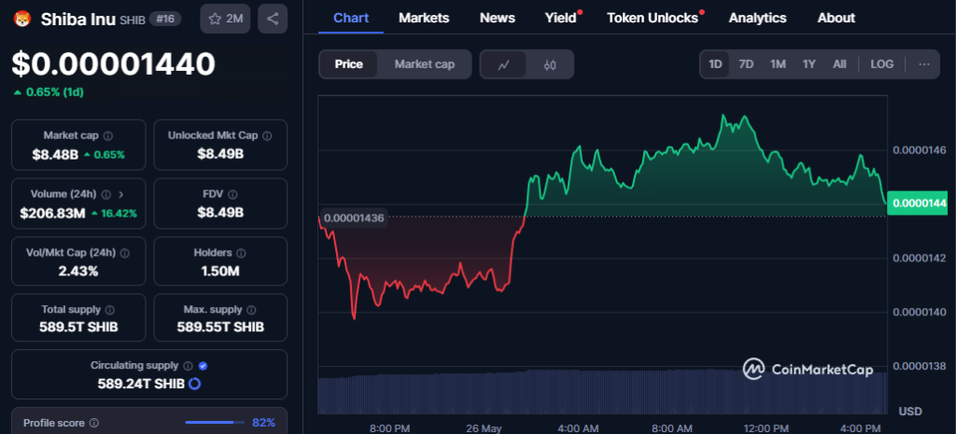Screen dimensions: 956x434
Task: Click the 2.43% Vol/Mkt Cap value
Action: (78, 272)
